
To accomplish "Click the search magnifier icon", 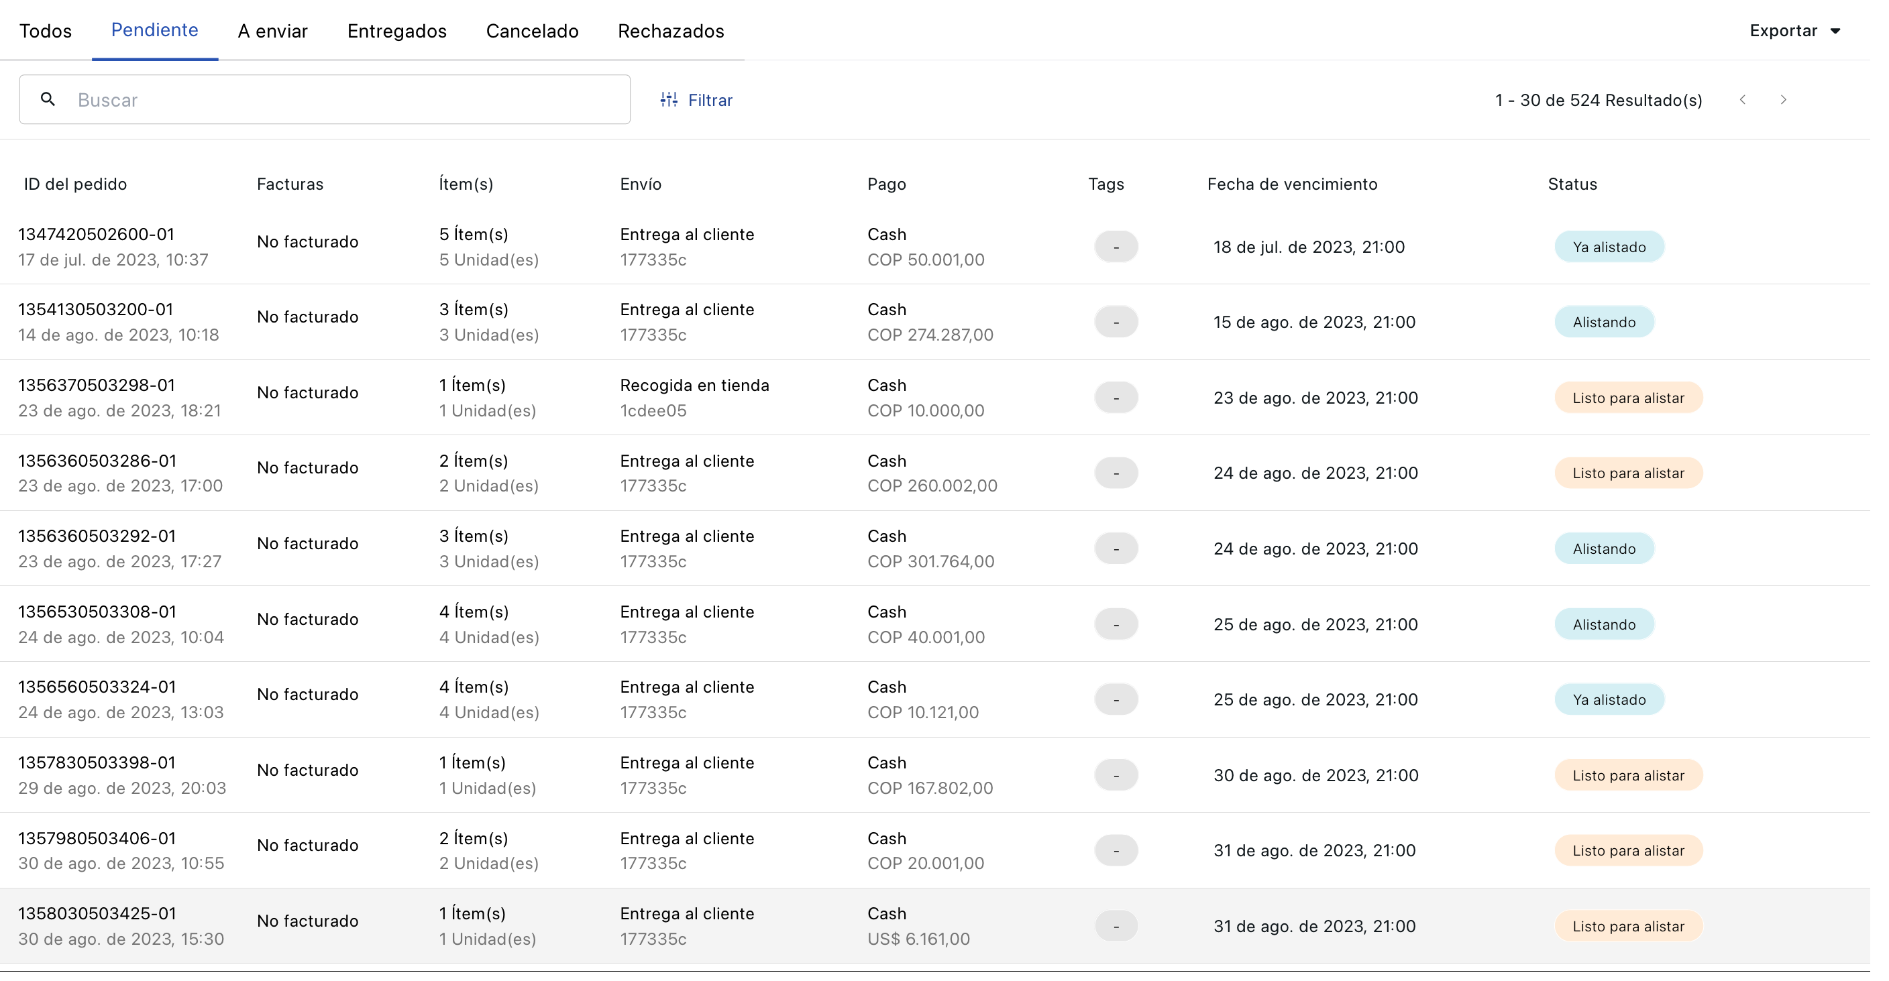I will pos(48,99).
